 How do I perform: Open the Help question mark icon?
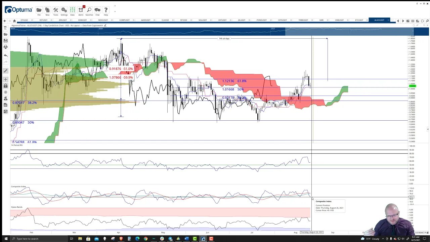(x=106, y=10)
